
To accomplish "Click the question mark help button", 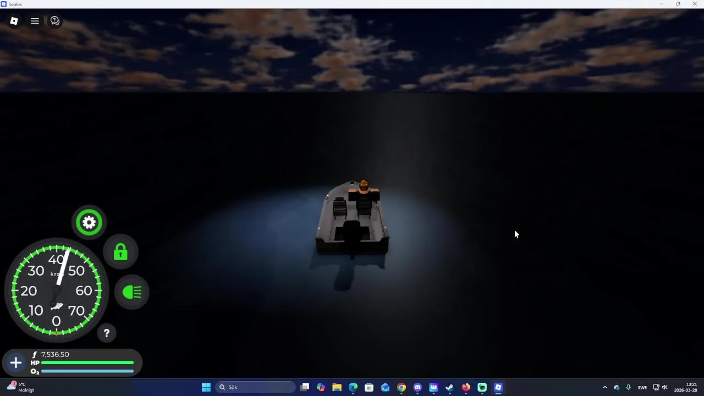I will coord(107,333).
